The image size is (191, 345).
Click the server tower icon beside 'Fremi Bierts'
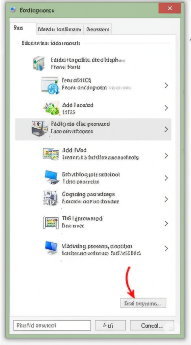coord(39,63)
